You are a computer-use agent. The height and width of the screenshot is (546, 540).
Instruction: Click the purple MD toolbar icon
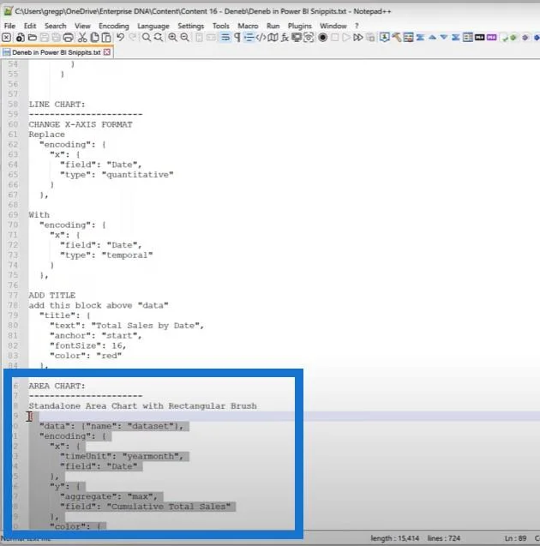point(492,37)
